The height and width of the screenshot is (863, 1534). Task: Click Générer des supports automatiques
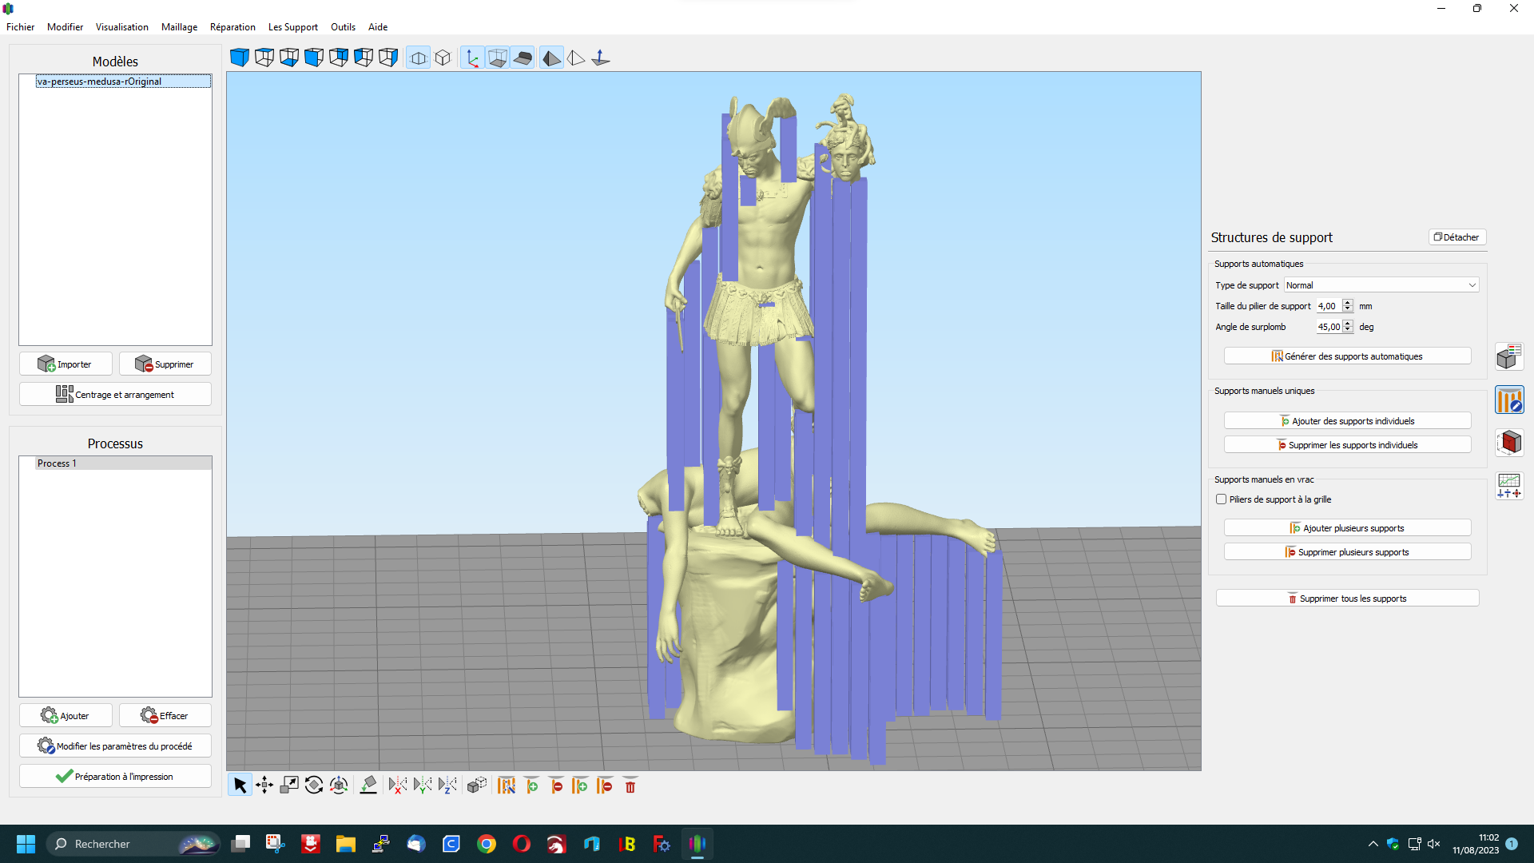click(1347, 356)
